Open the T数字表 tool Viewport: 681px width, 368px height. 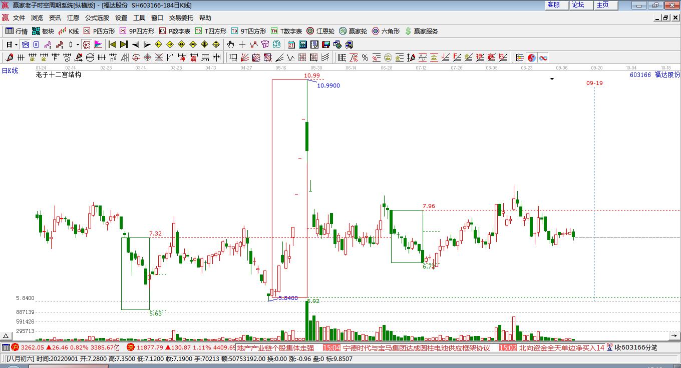pos(286,31)
